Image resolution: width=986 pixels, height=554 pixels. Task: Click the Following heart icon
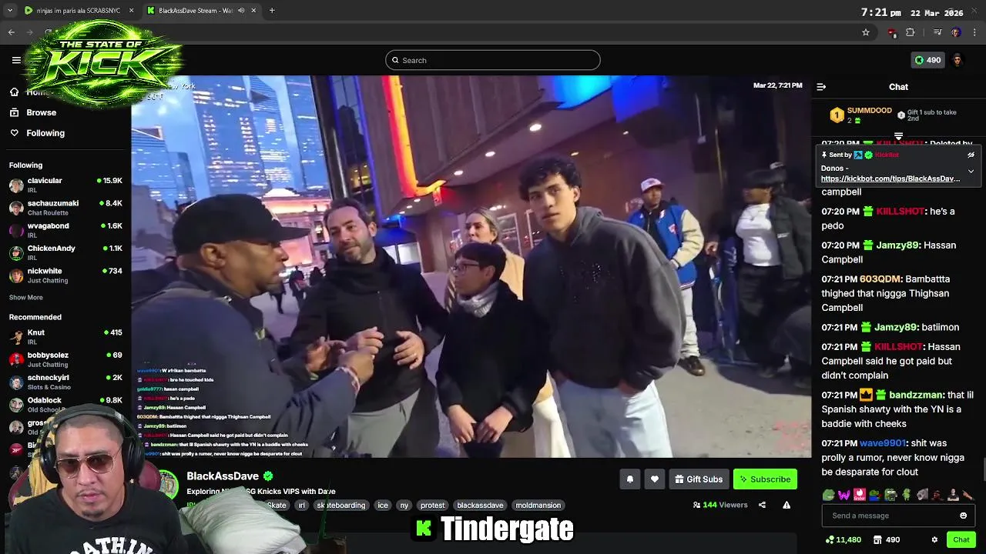tap(14, 133)
